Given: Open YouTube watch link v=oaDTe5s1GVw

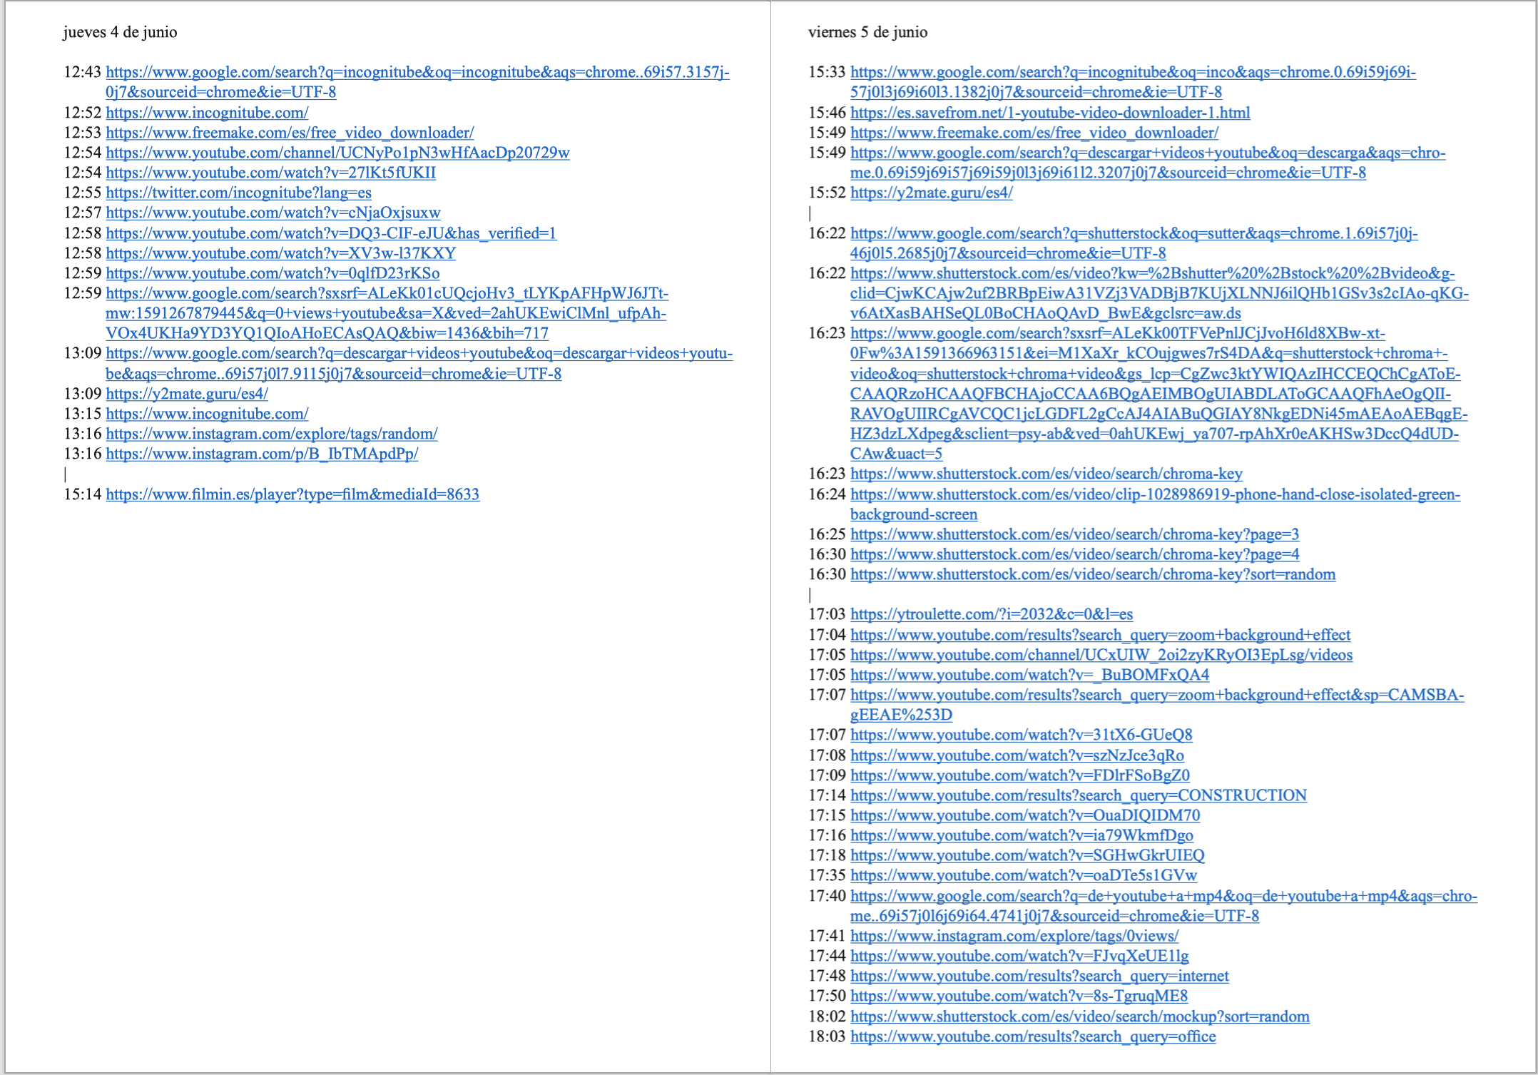Looking at the screenshot, I should tap(1024, 875).
